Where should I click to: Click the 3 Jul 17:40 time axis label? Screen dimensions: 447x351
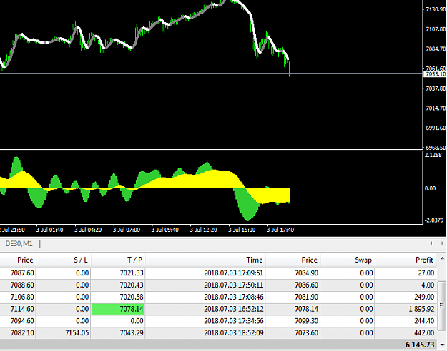(280, 230)
